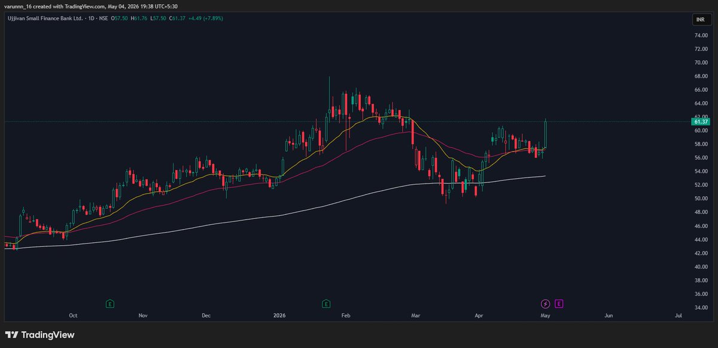
Task: Click the 50.00 price axis label
Action: tap(701, 199)
